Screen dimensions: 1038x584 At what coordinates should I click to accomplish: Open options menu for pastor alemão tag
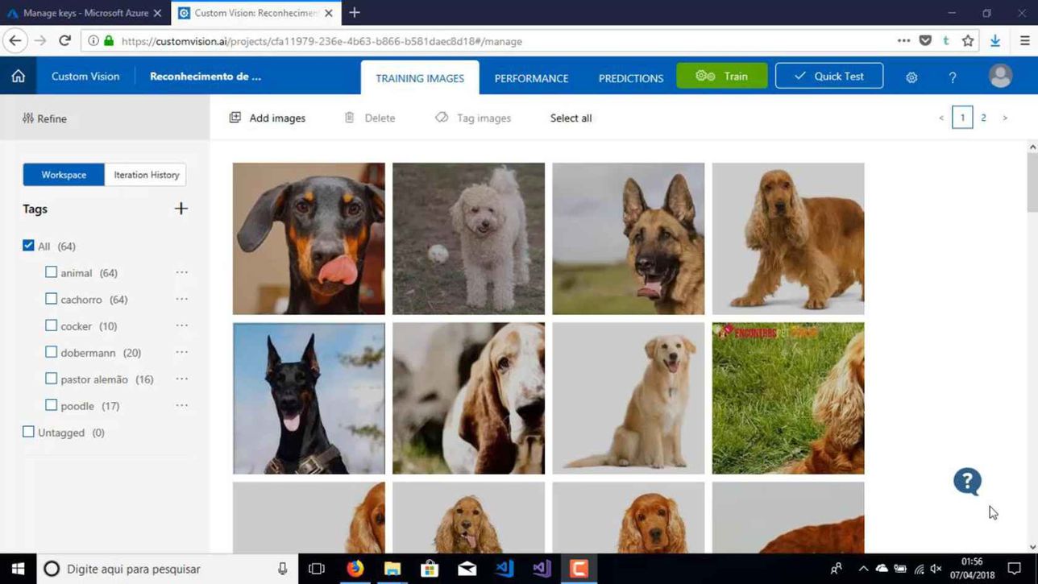[x=182, y=379]
